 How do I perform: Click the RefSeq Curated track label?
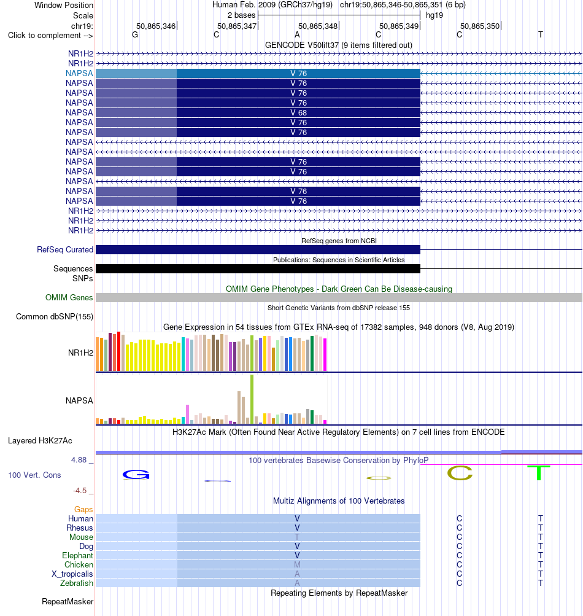coord(65,249)
